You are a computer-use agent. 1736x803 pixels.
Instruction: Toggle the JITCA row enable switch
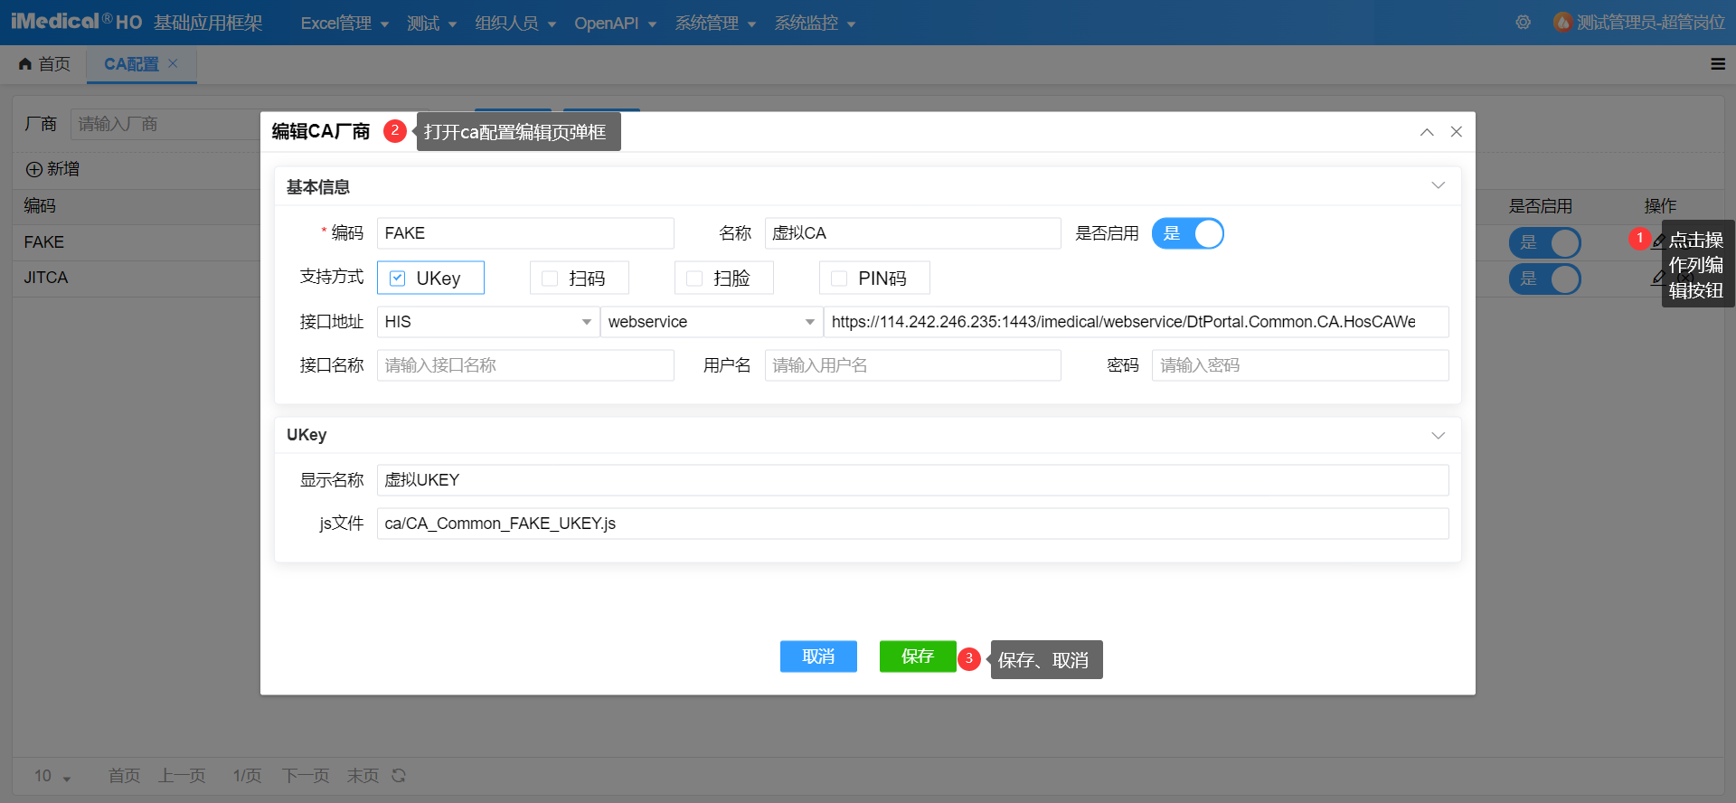(x=1544, y=279)
